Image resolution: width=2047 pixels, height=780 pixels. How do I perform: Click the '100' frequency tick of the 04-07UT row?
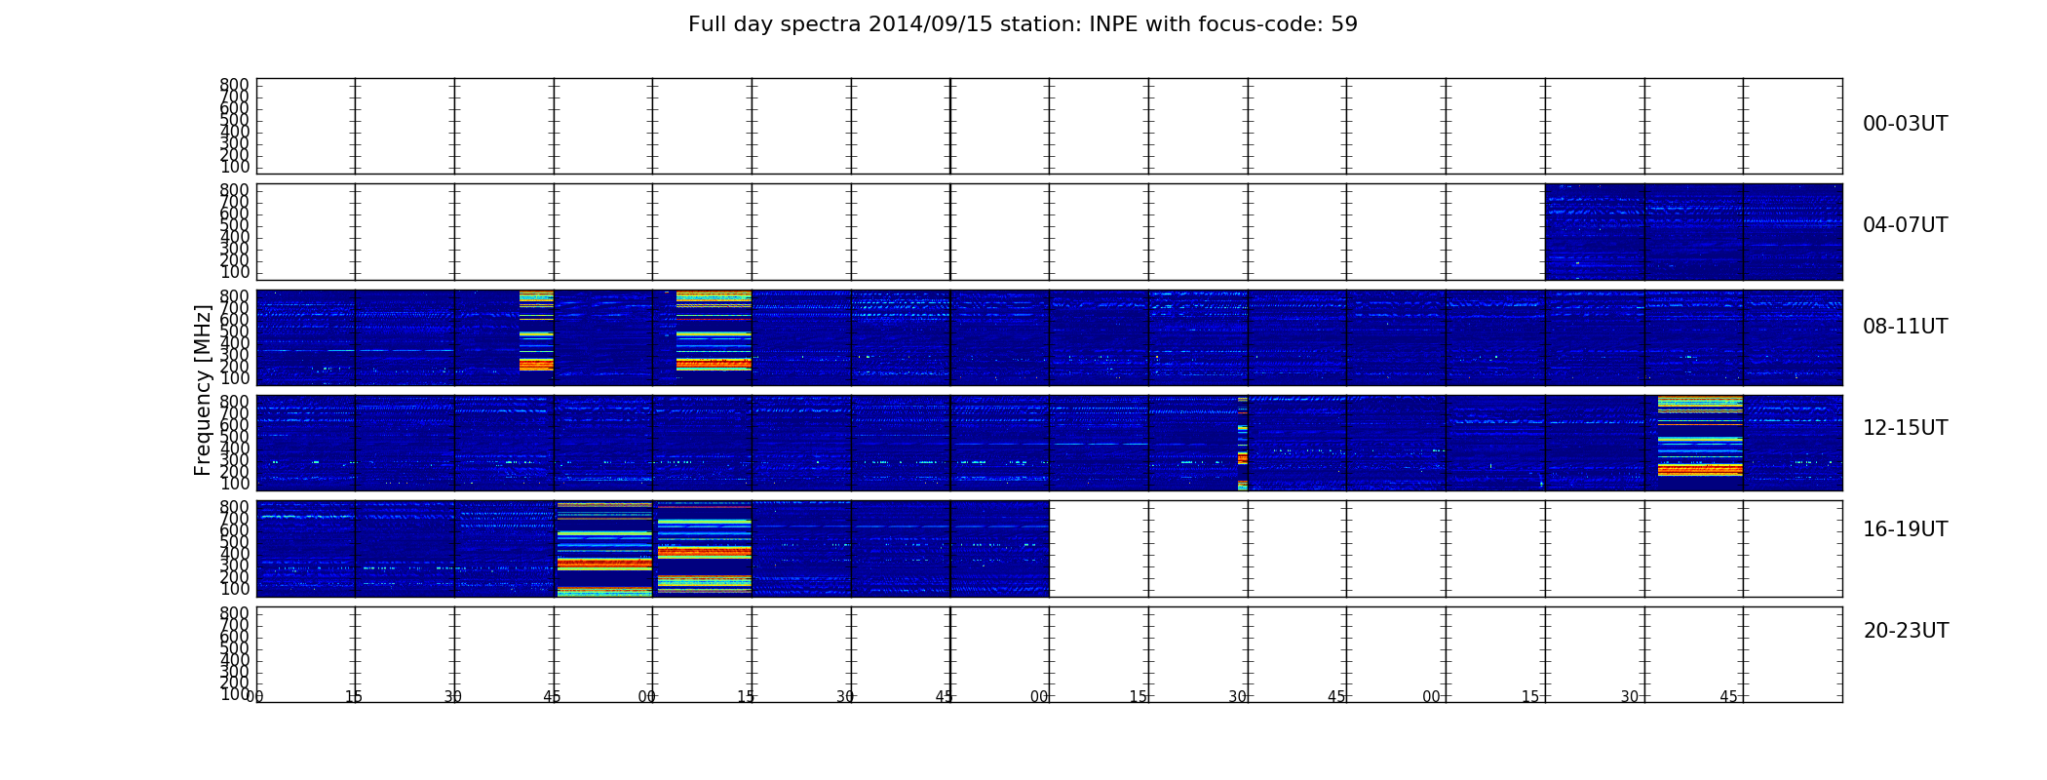[235, 272]
